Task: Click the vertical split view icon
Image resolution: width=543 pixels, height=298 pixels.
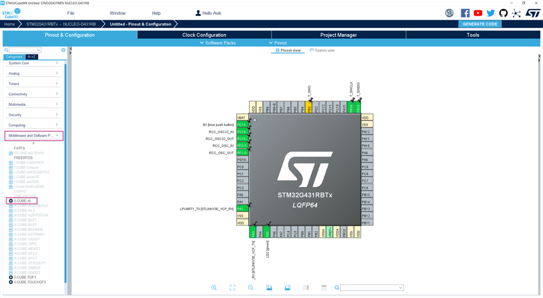Action: tap(306, 288)
